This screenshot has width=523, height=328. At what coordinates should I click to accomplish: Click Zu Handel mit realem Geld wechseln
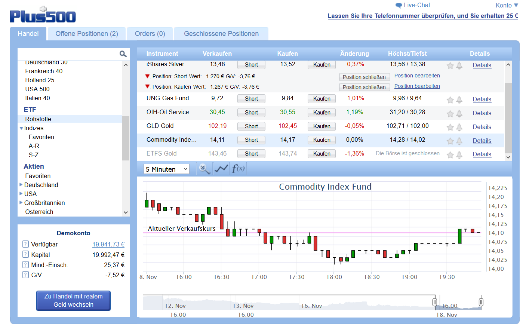[73, 300]
